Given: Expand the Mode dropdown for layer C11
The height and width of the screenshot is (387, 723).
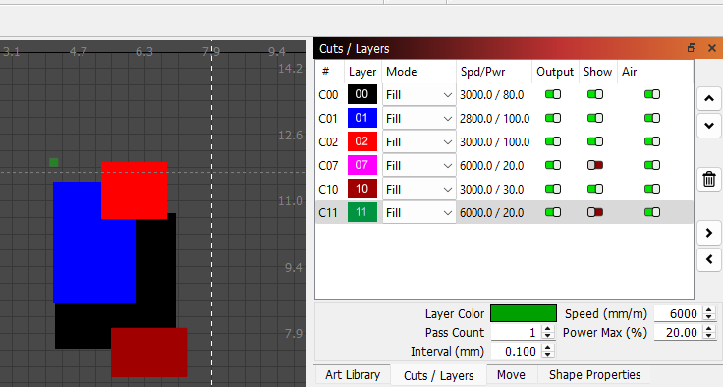Looking at the screenshot, I should [418, 212].
